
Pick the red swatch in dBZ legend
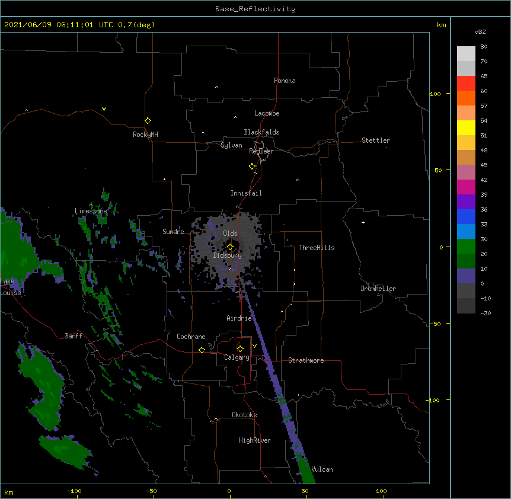click(x=466, y=83)
